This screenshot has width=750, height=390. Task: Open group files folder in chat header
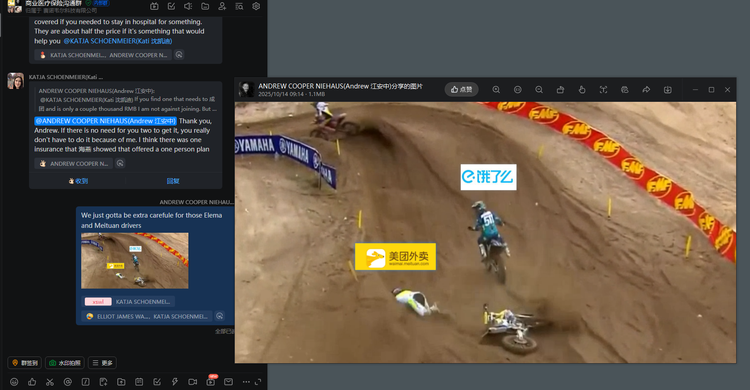click(x=205, y=6)
